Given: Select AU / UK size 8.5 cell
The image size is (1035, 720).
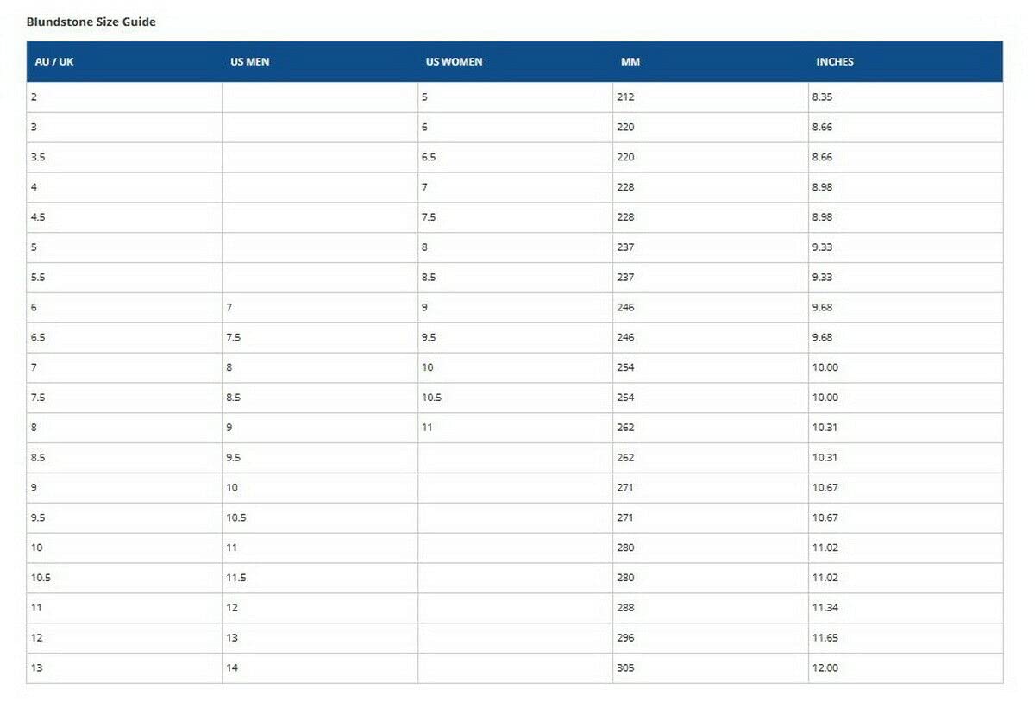Looking at the screenshot, I should click(x=39, y=458).
